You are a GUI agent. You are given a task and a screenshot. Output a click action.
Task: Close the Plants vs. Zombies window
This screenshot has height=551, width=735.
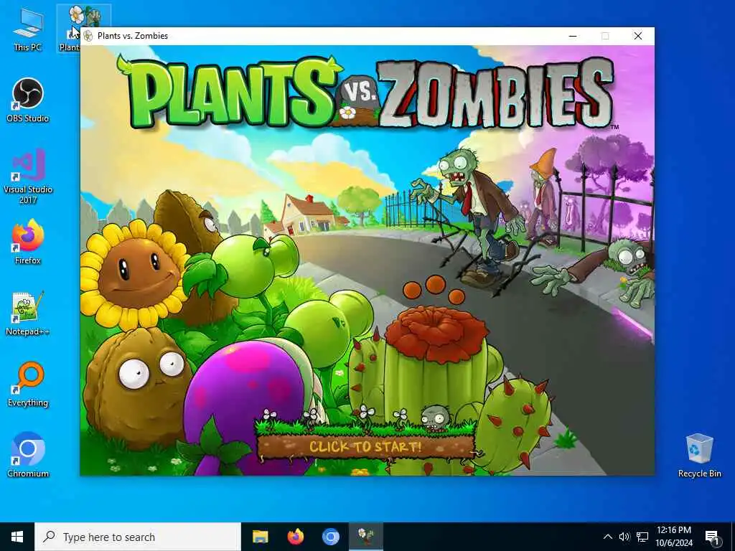pos(638,36)
